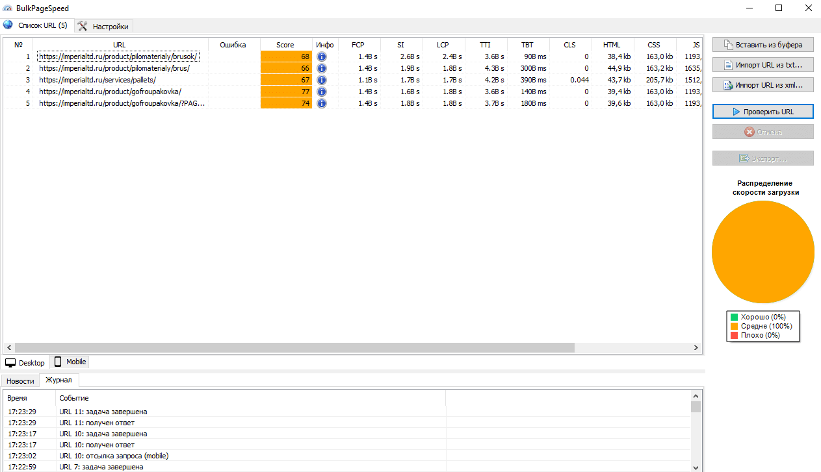
Task: Click the orange pie chart
Action: [x=763, y=252]
